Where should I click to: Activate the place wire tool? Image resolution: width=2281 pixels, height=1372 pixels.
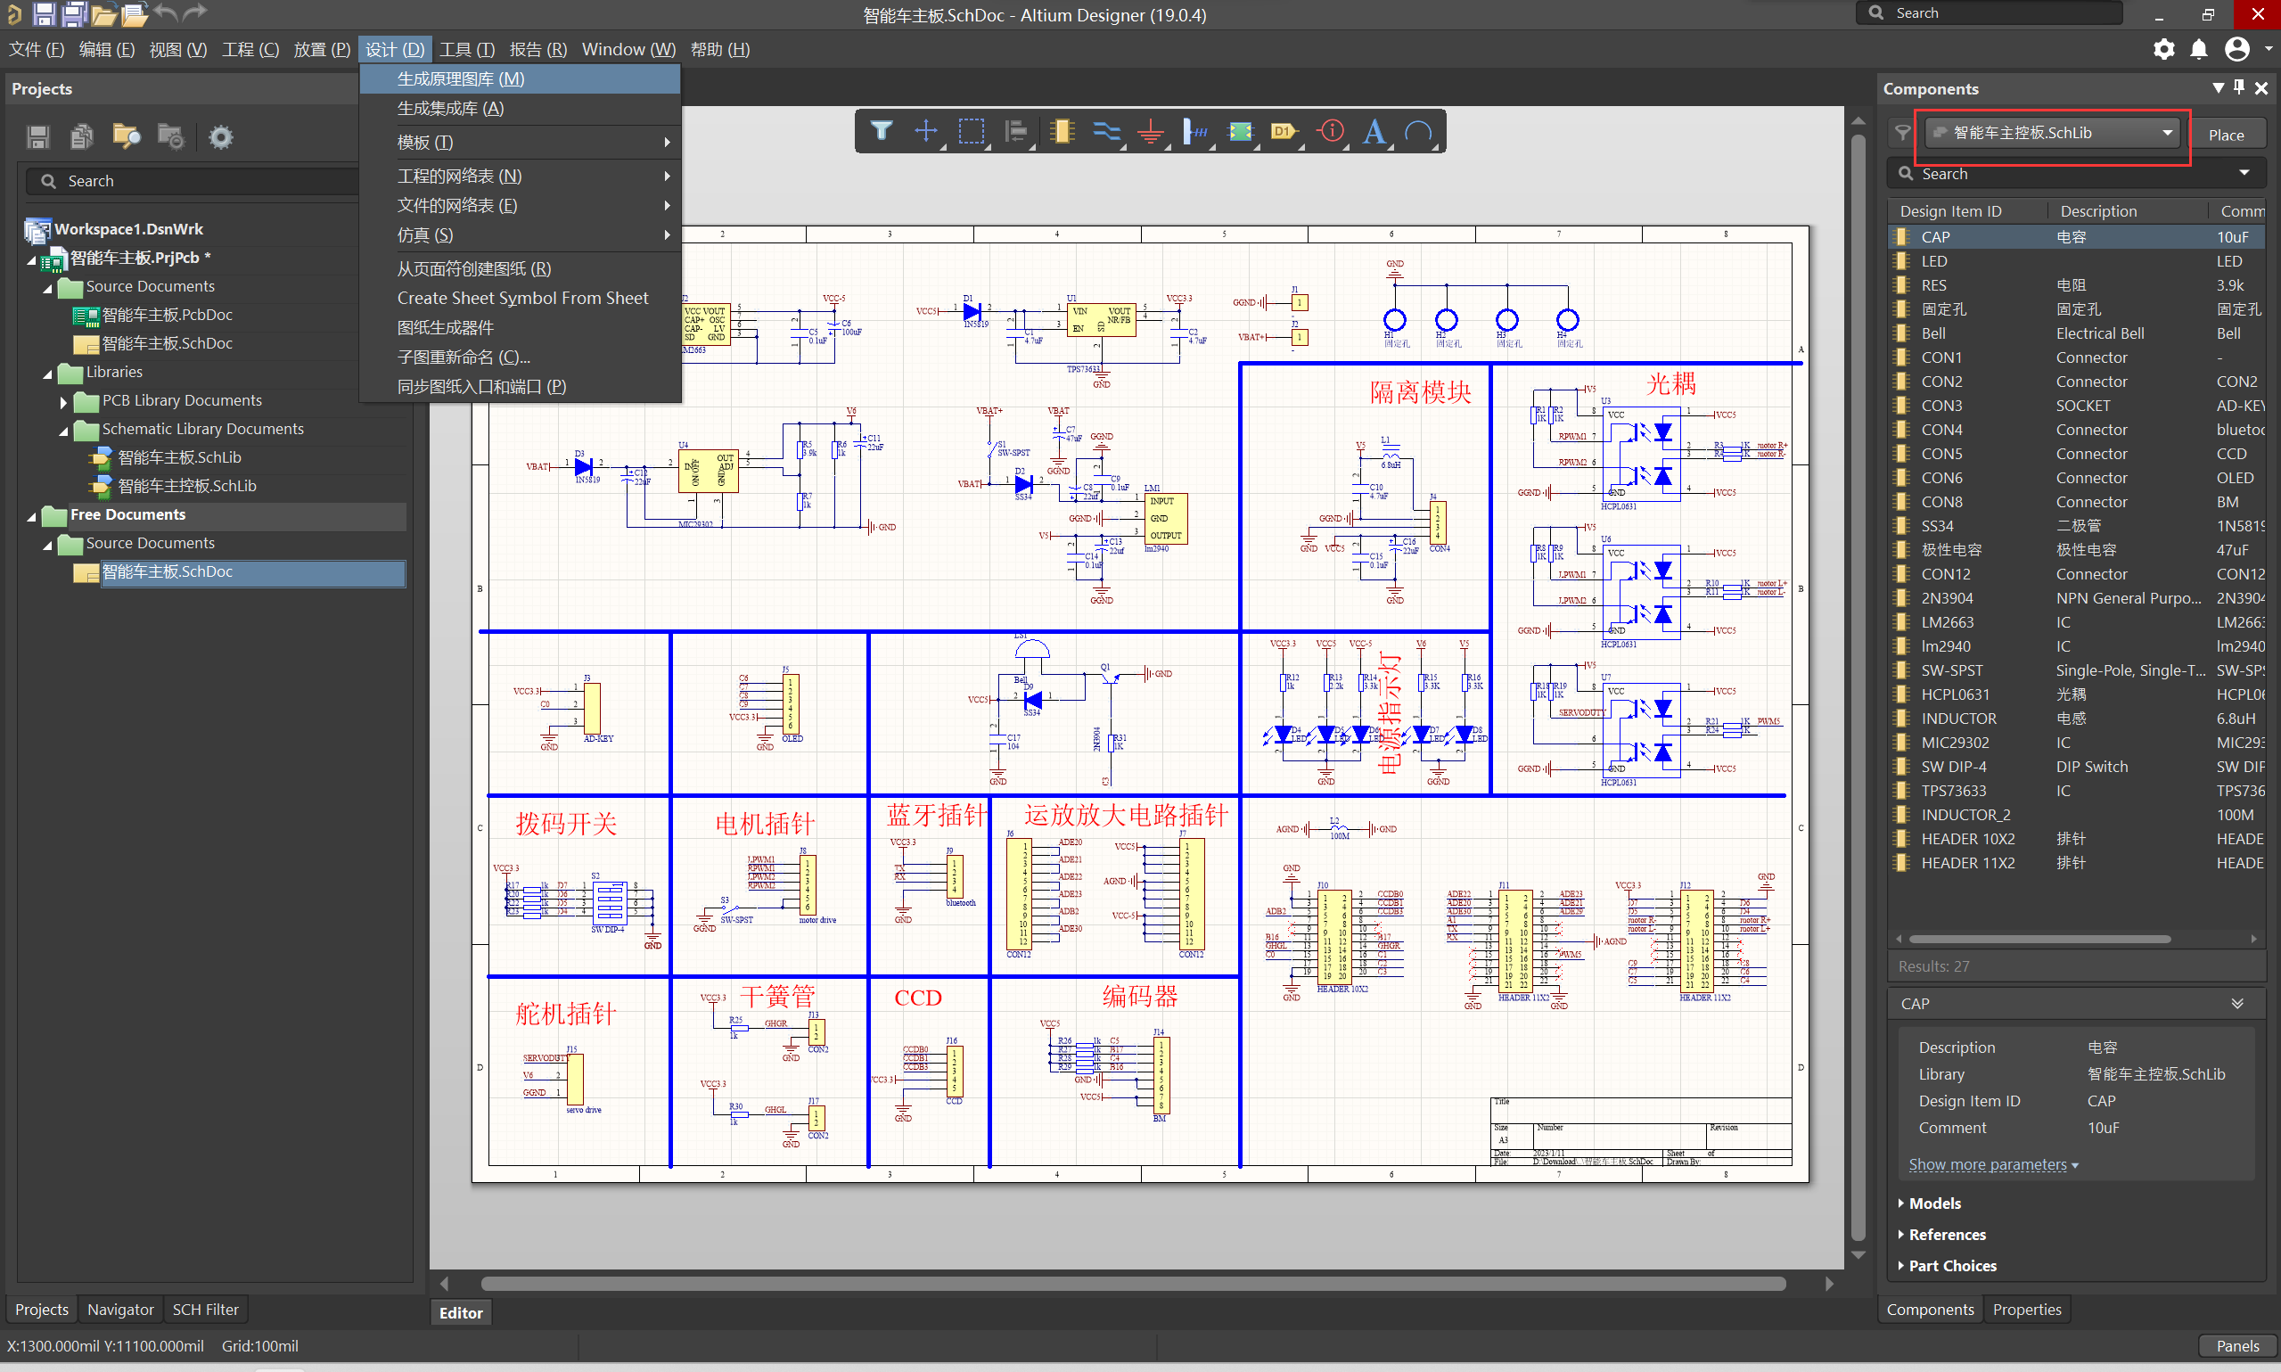tap(1107, 131)
